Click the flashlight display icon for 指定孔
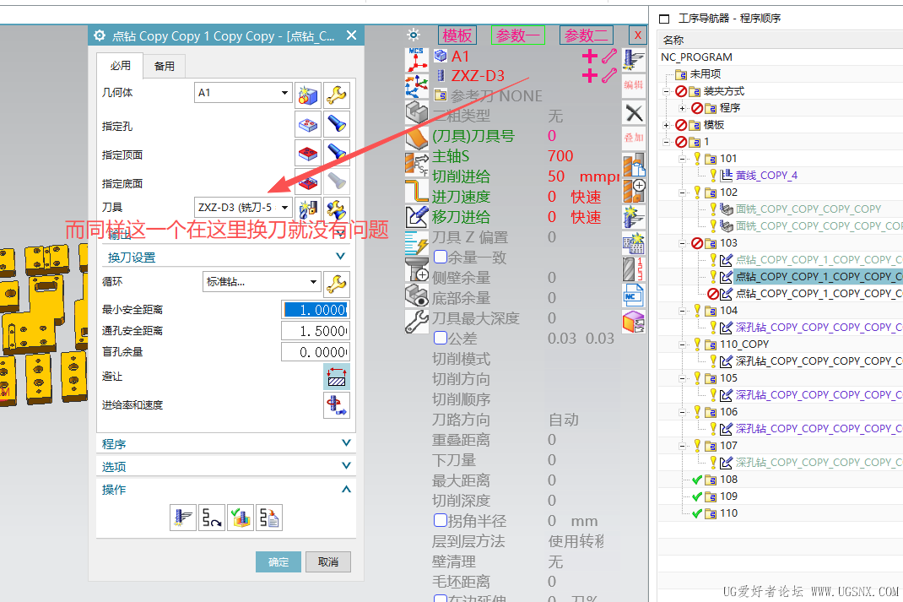The height and width of the screenshot is (602, 903). click(x=337, y=124)
